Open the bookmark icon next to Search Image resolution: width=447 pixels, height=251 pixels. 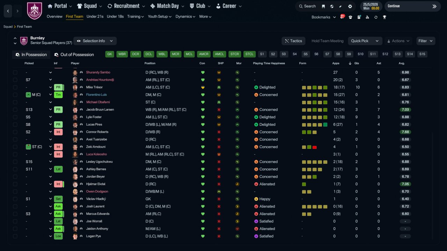tap(323, 6)
